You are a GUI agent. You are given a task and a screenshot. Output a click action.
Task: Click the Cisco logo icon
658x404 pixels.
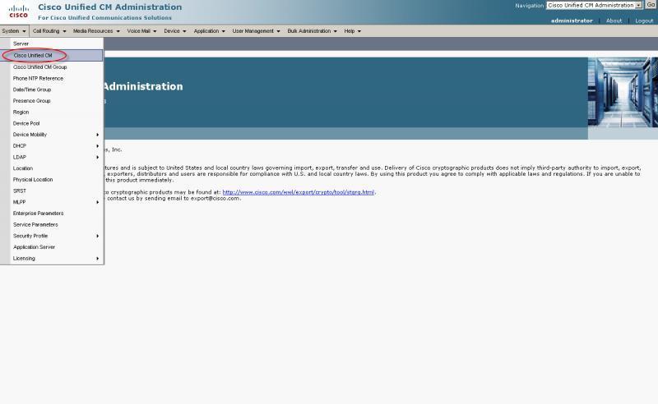[18, 11]
